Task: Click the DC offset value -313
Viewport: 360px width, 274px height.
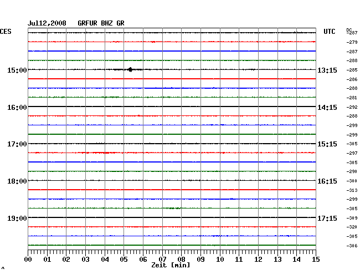Action: (x=352, y=190)
